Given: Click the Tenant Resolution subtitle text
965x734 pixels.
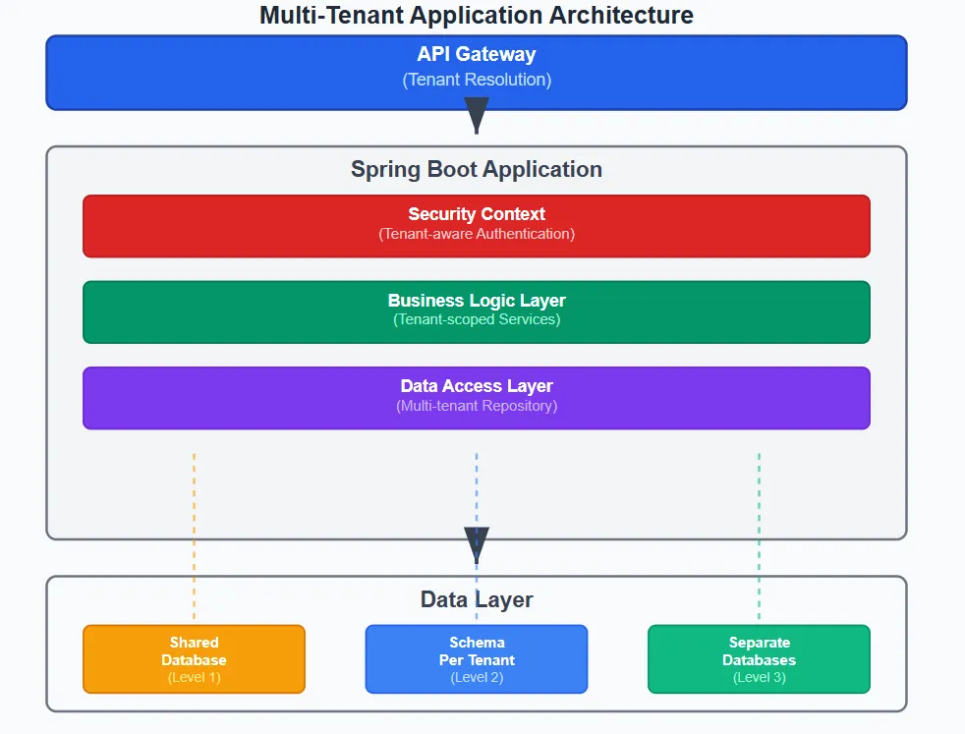Looking at the screenshot, I should pyautogui.click(x=476, y=80).
